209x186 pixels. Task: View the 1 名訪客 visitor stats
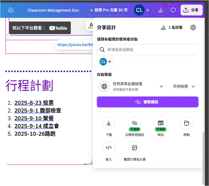[171, 27]
